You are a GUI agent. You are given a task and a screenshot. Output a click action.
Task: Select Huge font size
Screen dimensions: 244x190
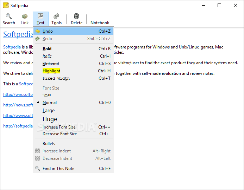point(73,119)
